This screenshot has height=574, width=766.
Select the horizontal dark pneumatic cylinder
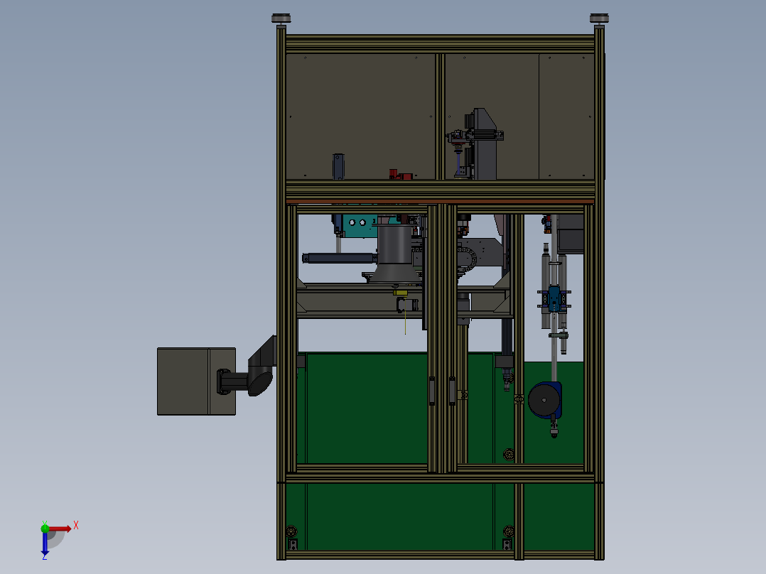[340, 258]
